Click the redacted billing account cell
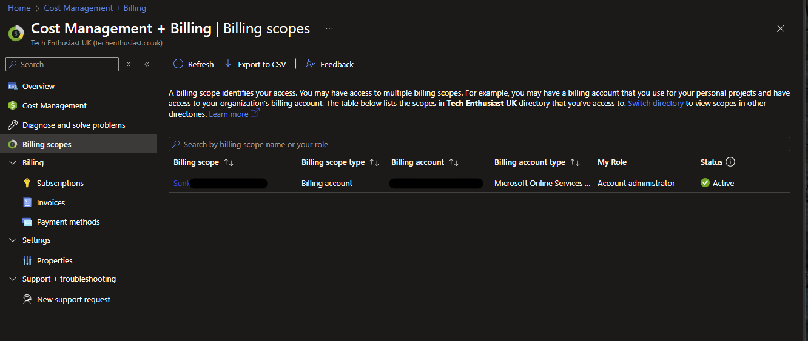This screenshot has height=341, width=808. 436,183
